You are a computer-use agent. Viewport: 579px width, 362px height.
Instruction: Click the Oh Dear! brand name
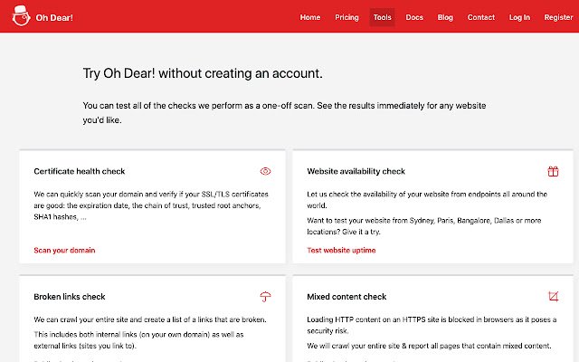point(54,18)
